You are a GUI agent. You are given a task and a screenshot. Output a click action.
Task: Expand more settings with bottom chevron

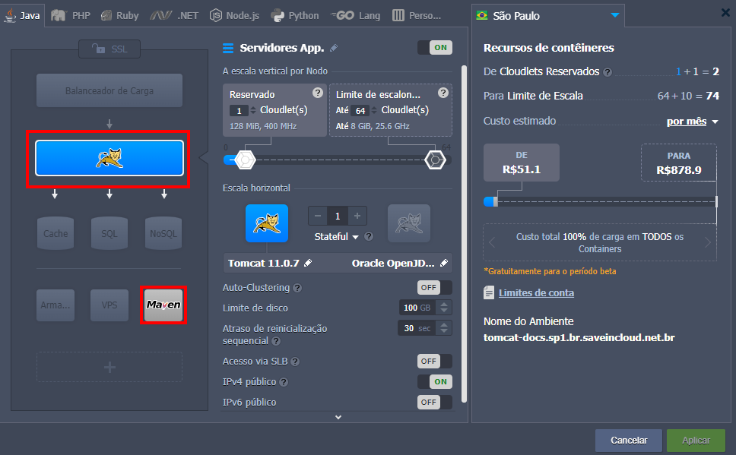click(x=338, y=417)
